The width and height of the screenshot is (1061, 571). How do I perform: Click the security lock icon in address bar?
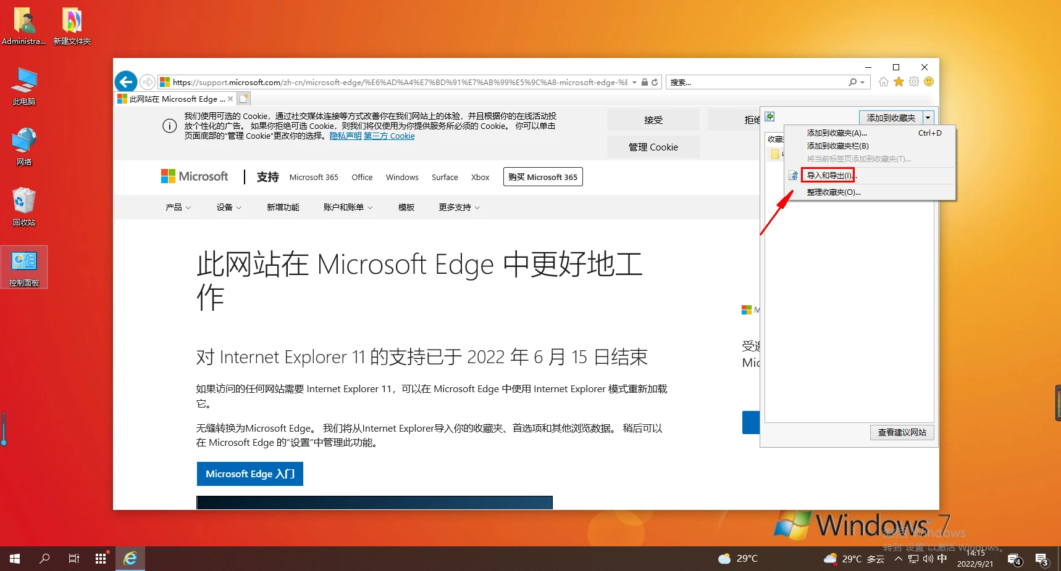click(645, 82)
